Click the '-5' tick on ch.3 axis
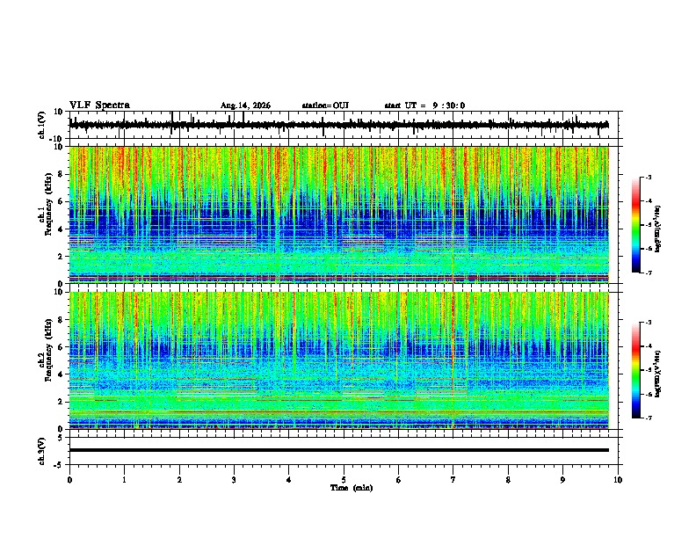 pyautogui.click(x=60, y=465)
